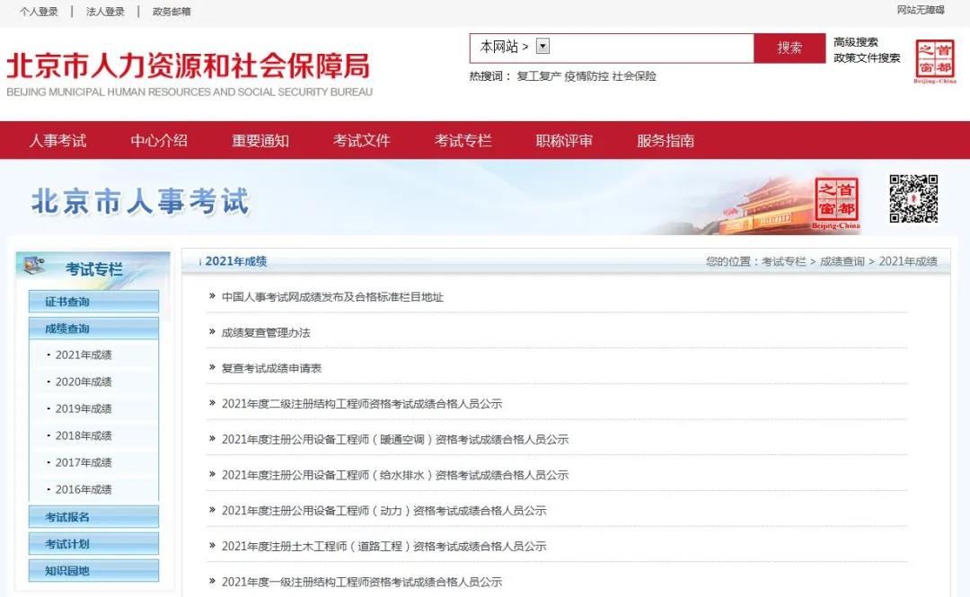Image resolution: width=970 pixels, height=597 pixels.
Task: Open the 服务指南 navigation menu item
Action: point(666,140)
